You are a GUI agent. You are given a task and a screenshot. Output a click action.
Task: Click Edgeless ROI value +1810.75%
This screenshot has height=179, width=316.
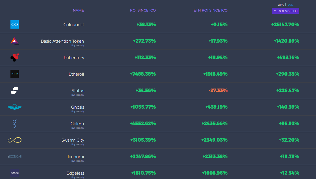tap(143, 173)
